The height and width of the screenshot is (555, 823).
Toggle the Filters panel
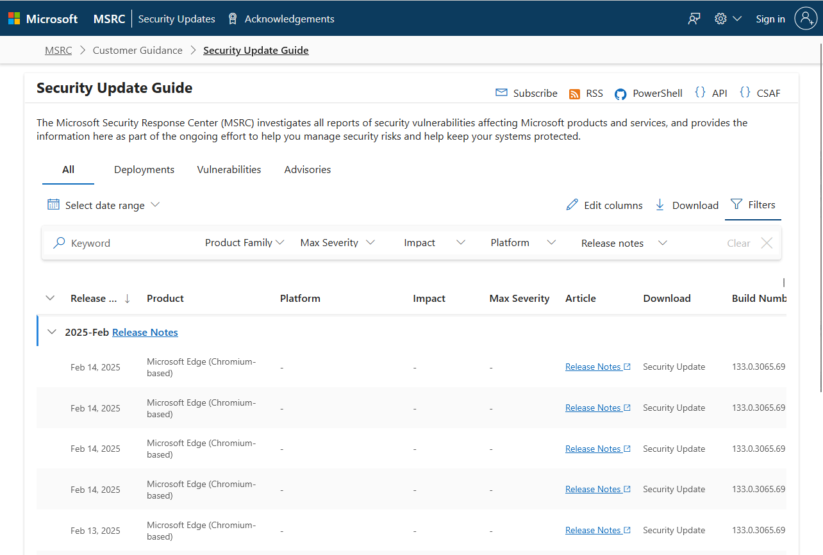pyautogui.click(x=753, y=205)
